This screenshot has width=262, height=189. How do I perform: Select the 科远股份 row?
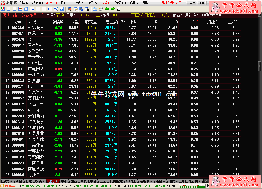[x=120, y=28]
